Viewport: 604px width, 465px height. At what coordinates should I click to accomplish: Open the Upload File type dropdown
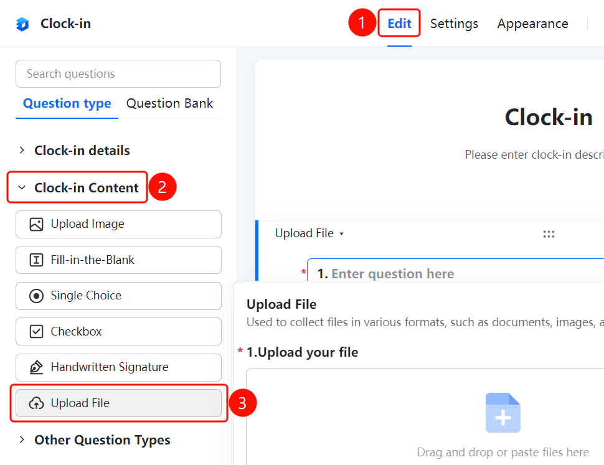pyautogui.click(x=309, y=233)
